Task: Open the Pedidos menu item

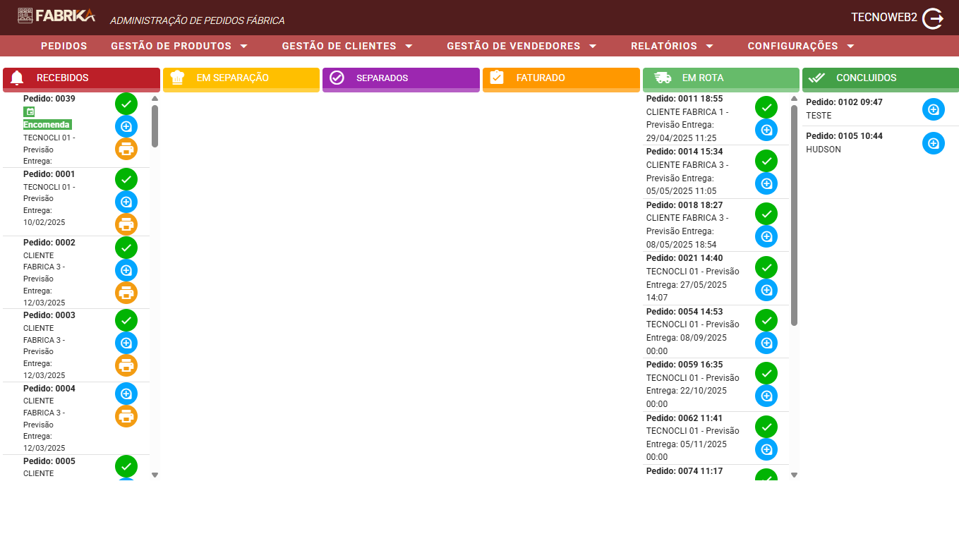Action: click(64, 46)
